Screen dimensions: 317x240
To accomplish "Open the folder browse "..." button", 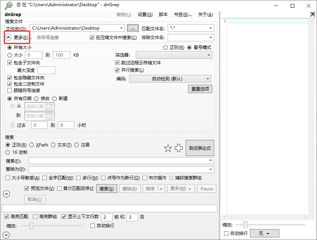I will (133, 28).
